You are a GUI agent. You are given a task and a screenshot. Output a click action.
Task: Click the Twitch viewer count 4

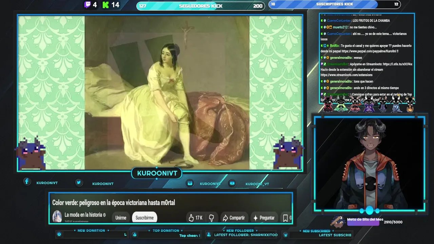[95, 5]
